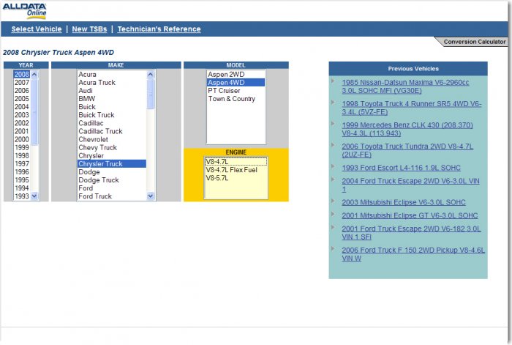Click the Year list scroll down arrow

point(34,196)
